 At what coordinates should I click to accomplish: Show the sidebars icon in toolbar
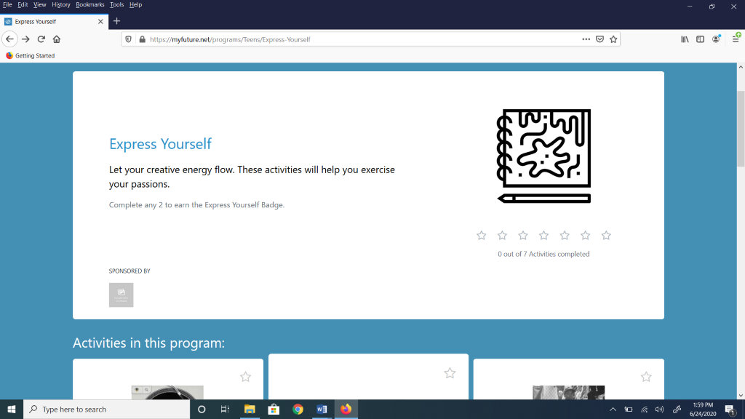click(701, 39)
